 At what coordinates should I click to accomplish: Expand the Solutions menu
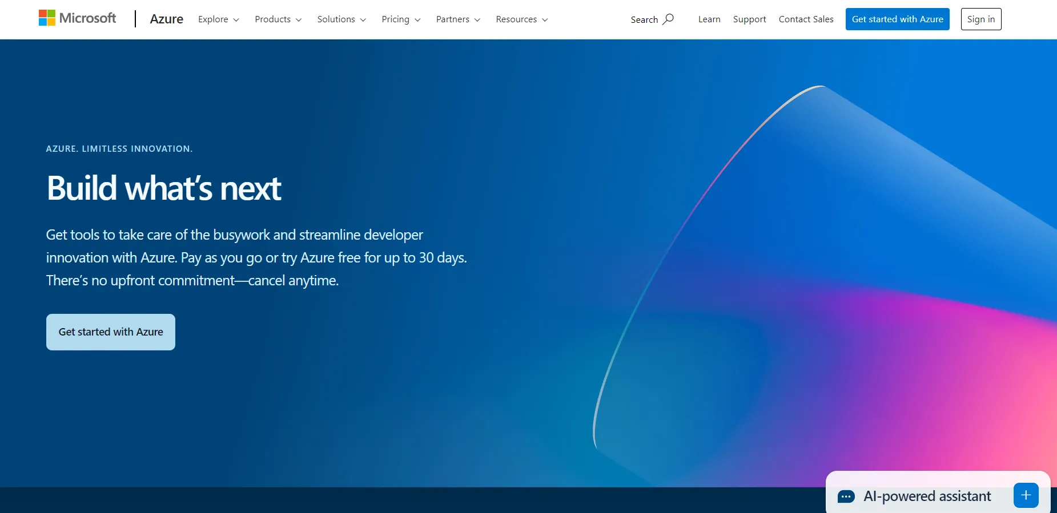point(341,19)
